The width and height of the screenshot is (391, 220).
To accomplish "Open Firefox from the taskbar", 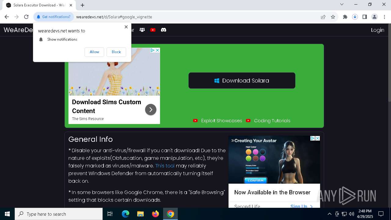I will coord(155,214).
